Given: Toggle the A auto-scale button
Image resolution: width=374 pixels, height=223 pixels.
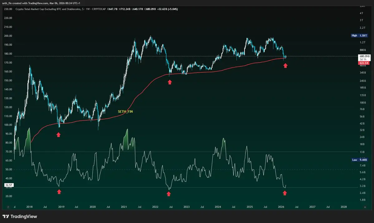Looking at the screenshot, I should [365, 207].
